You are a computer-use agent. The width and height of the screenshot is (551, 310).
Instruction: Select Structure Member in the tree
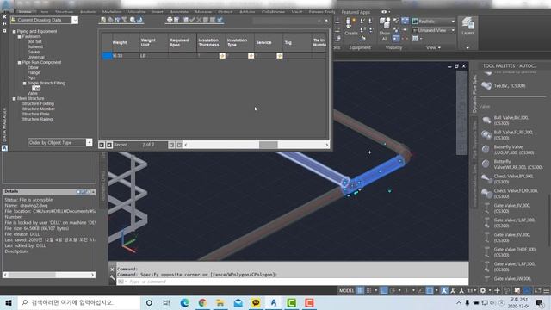pyautogui.click(x=39, y=109)
